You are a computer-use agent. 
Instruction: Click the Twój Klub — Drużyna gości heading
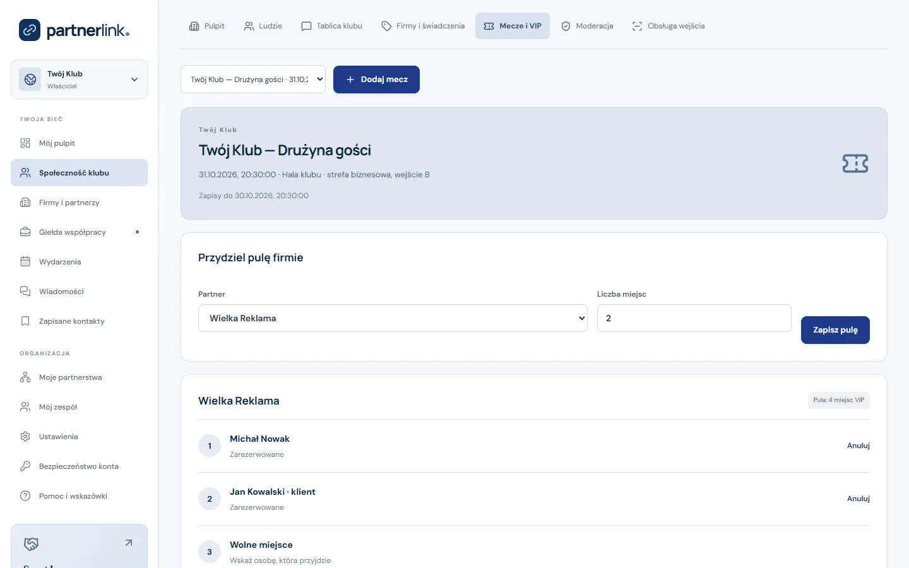click(285, 150)
